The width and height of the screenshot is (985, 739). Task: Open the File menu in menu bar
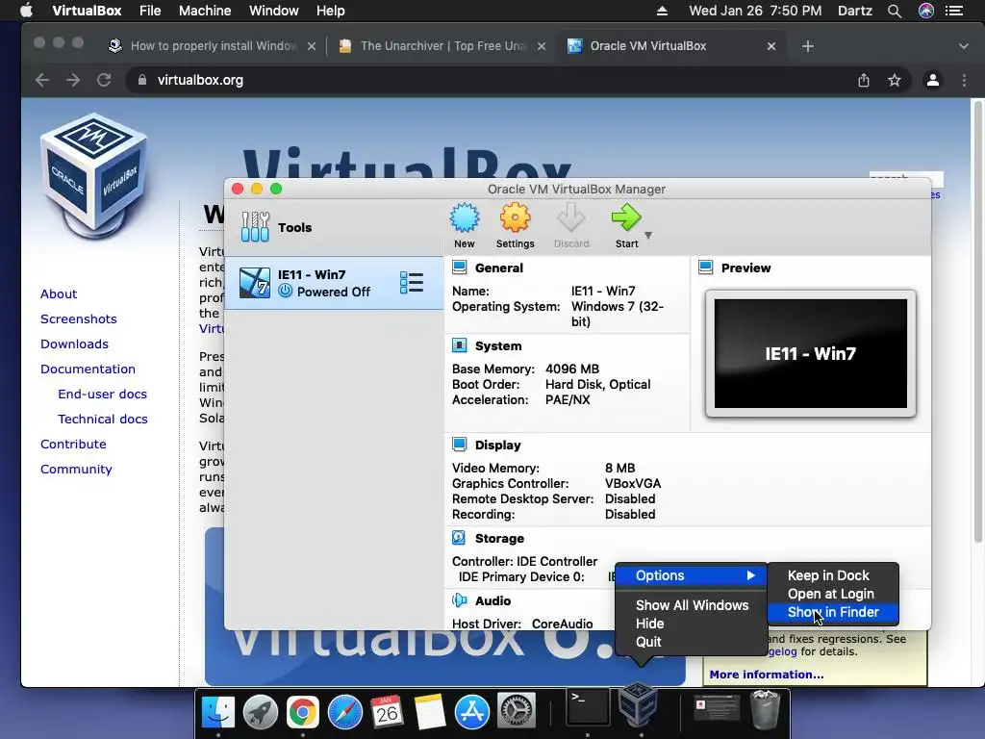click(150, 11)
